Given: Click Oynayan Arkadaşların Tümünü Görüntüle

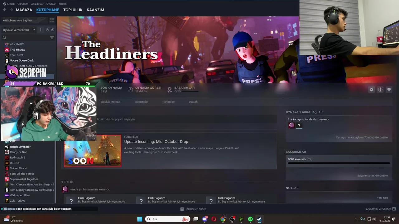Looking at the screenshot, I should pos(362,138).
